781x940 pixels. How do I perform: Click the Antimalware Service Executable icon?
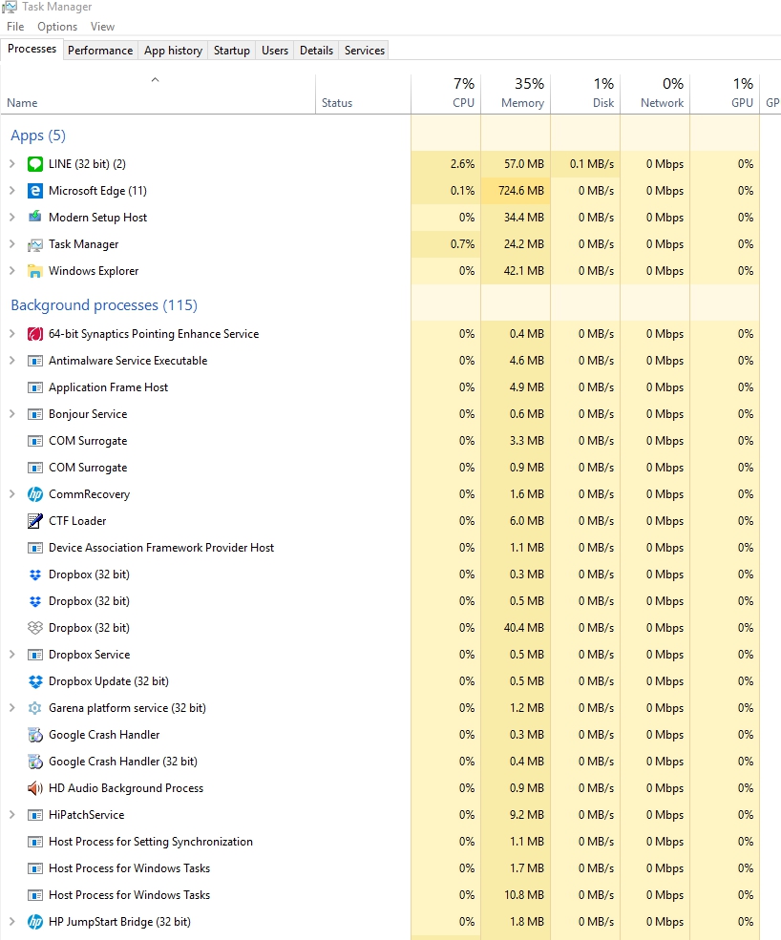(x=35, y=361)
